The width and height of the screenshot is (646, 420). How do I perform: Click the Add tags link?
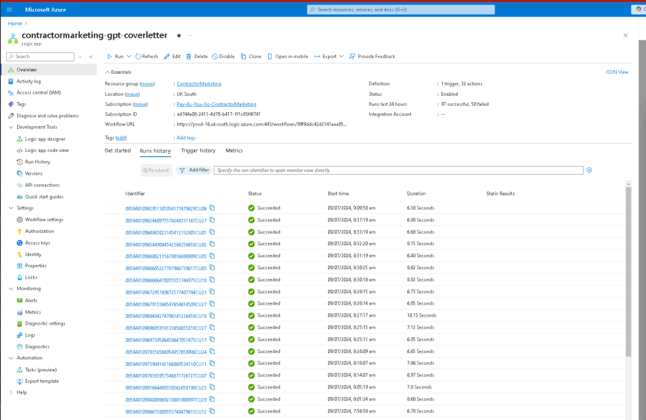click(x=186, y=138)
